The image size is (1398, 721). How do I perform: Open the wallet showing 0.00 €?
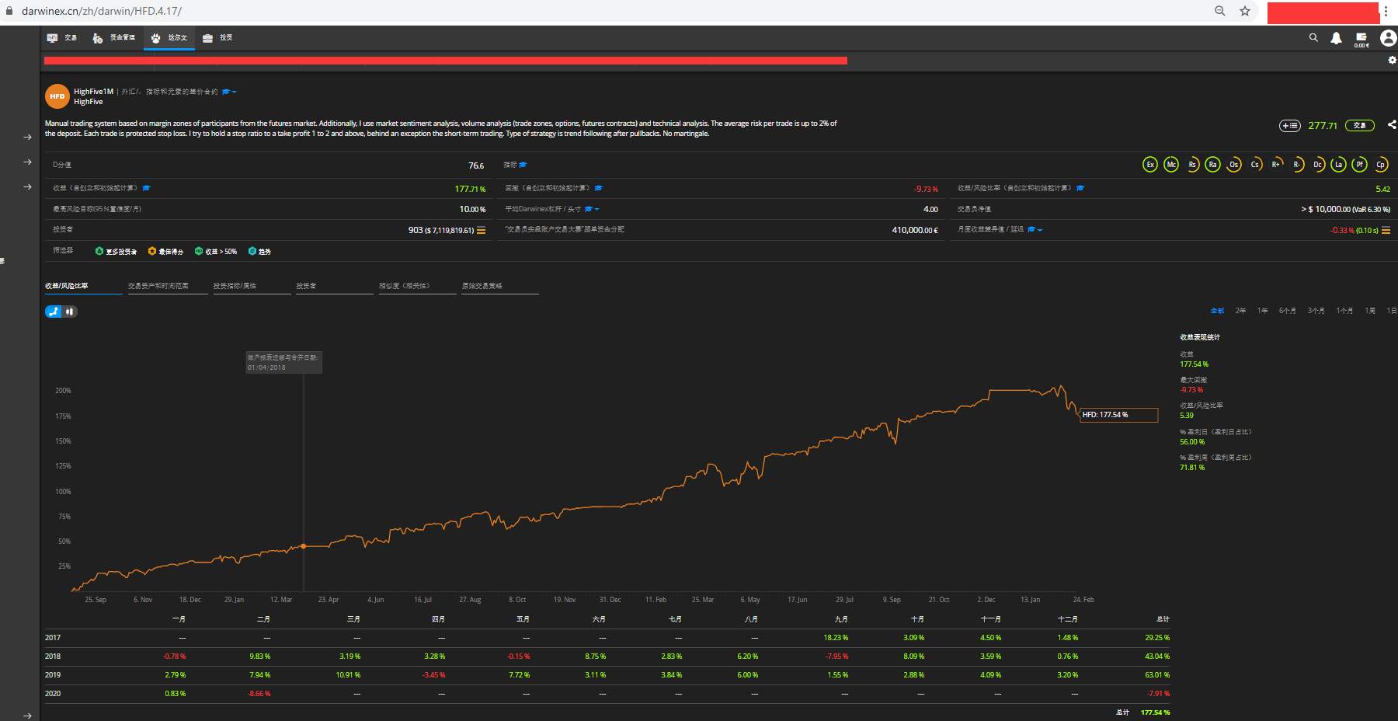(x=1361, y=39)
